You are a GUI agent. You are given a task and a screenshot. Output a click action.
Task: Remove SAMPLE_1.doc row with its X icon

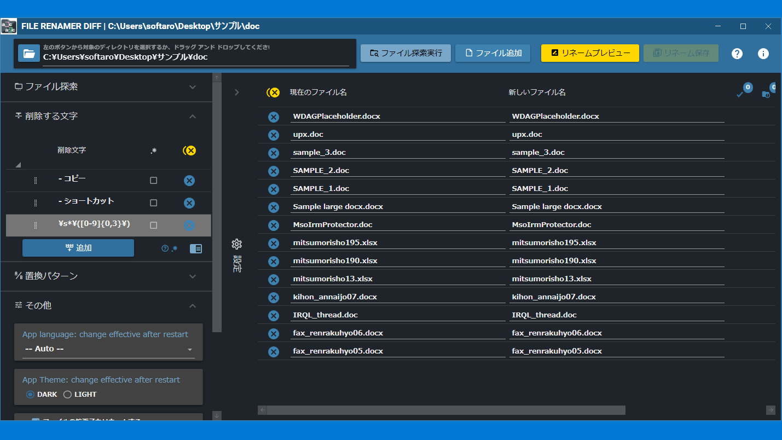274,189
